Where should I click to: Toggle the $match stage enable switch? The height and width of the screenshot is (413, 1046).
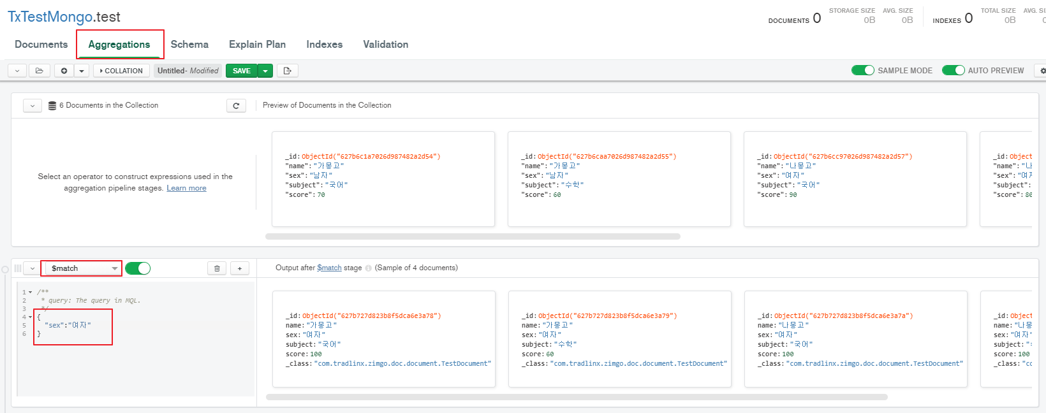pos(138,268)
